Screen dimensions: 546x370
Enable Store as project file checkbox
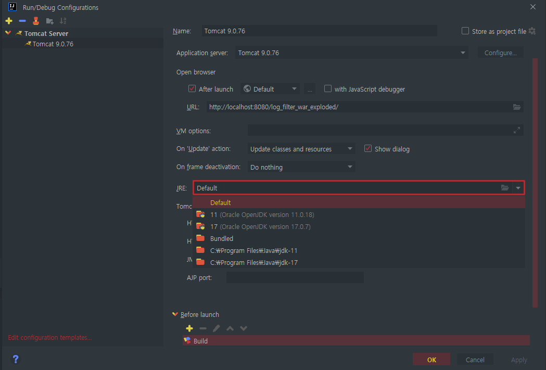point(465,31)
